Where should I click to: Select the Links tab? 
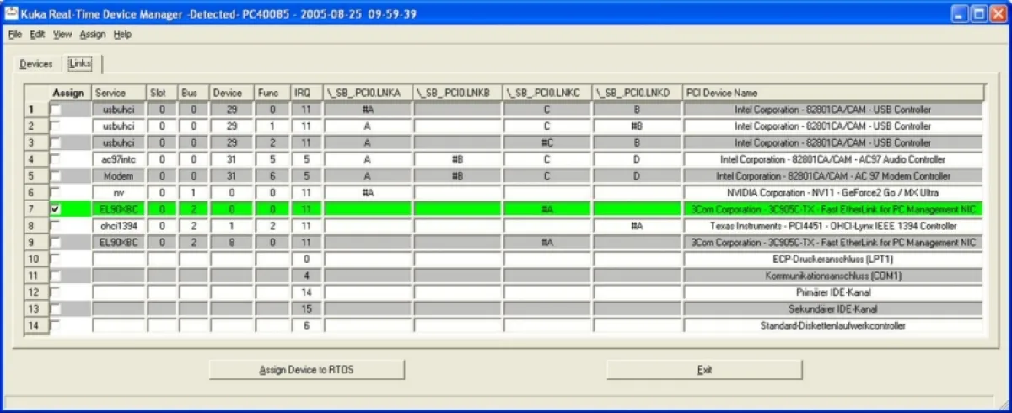coord(80,63)
